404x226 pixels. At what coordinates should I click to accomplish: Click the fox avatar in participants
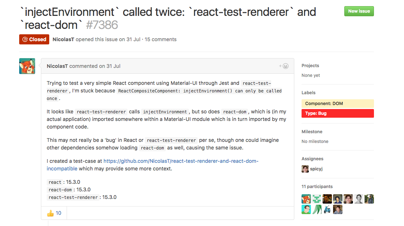(306, 199)
